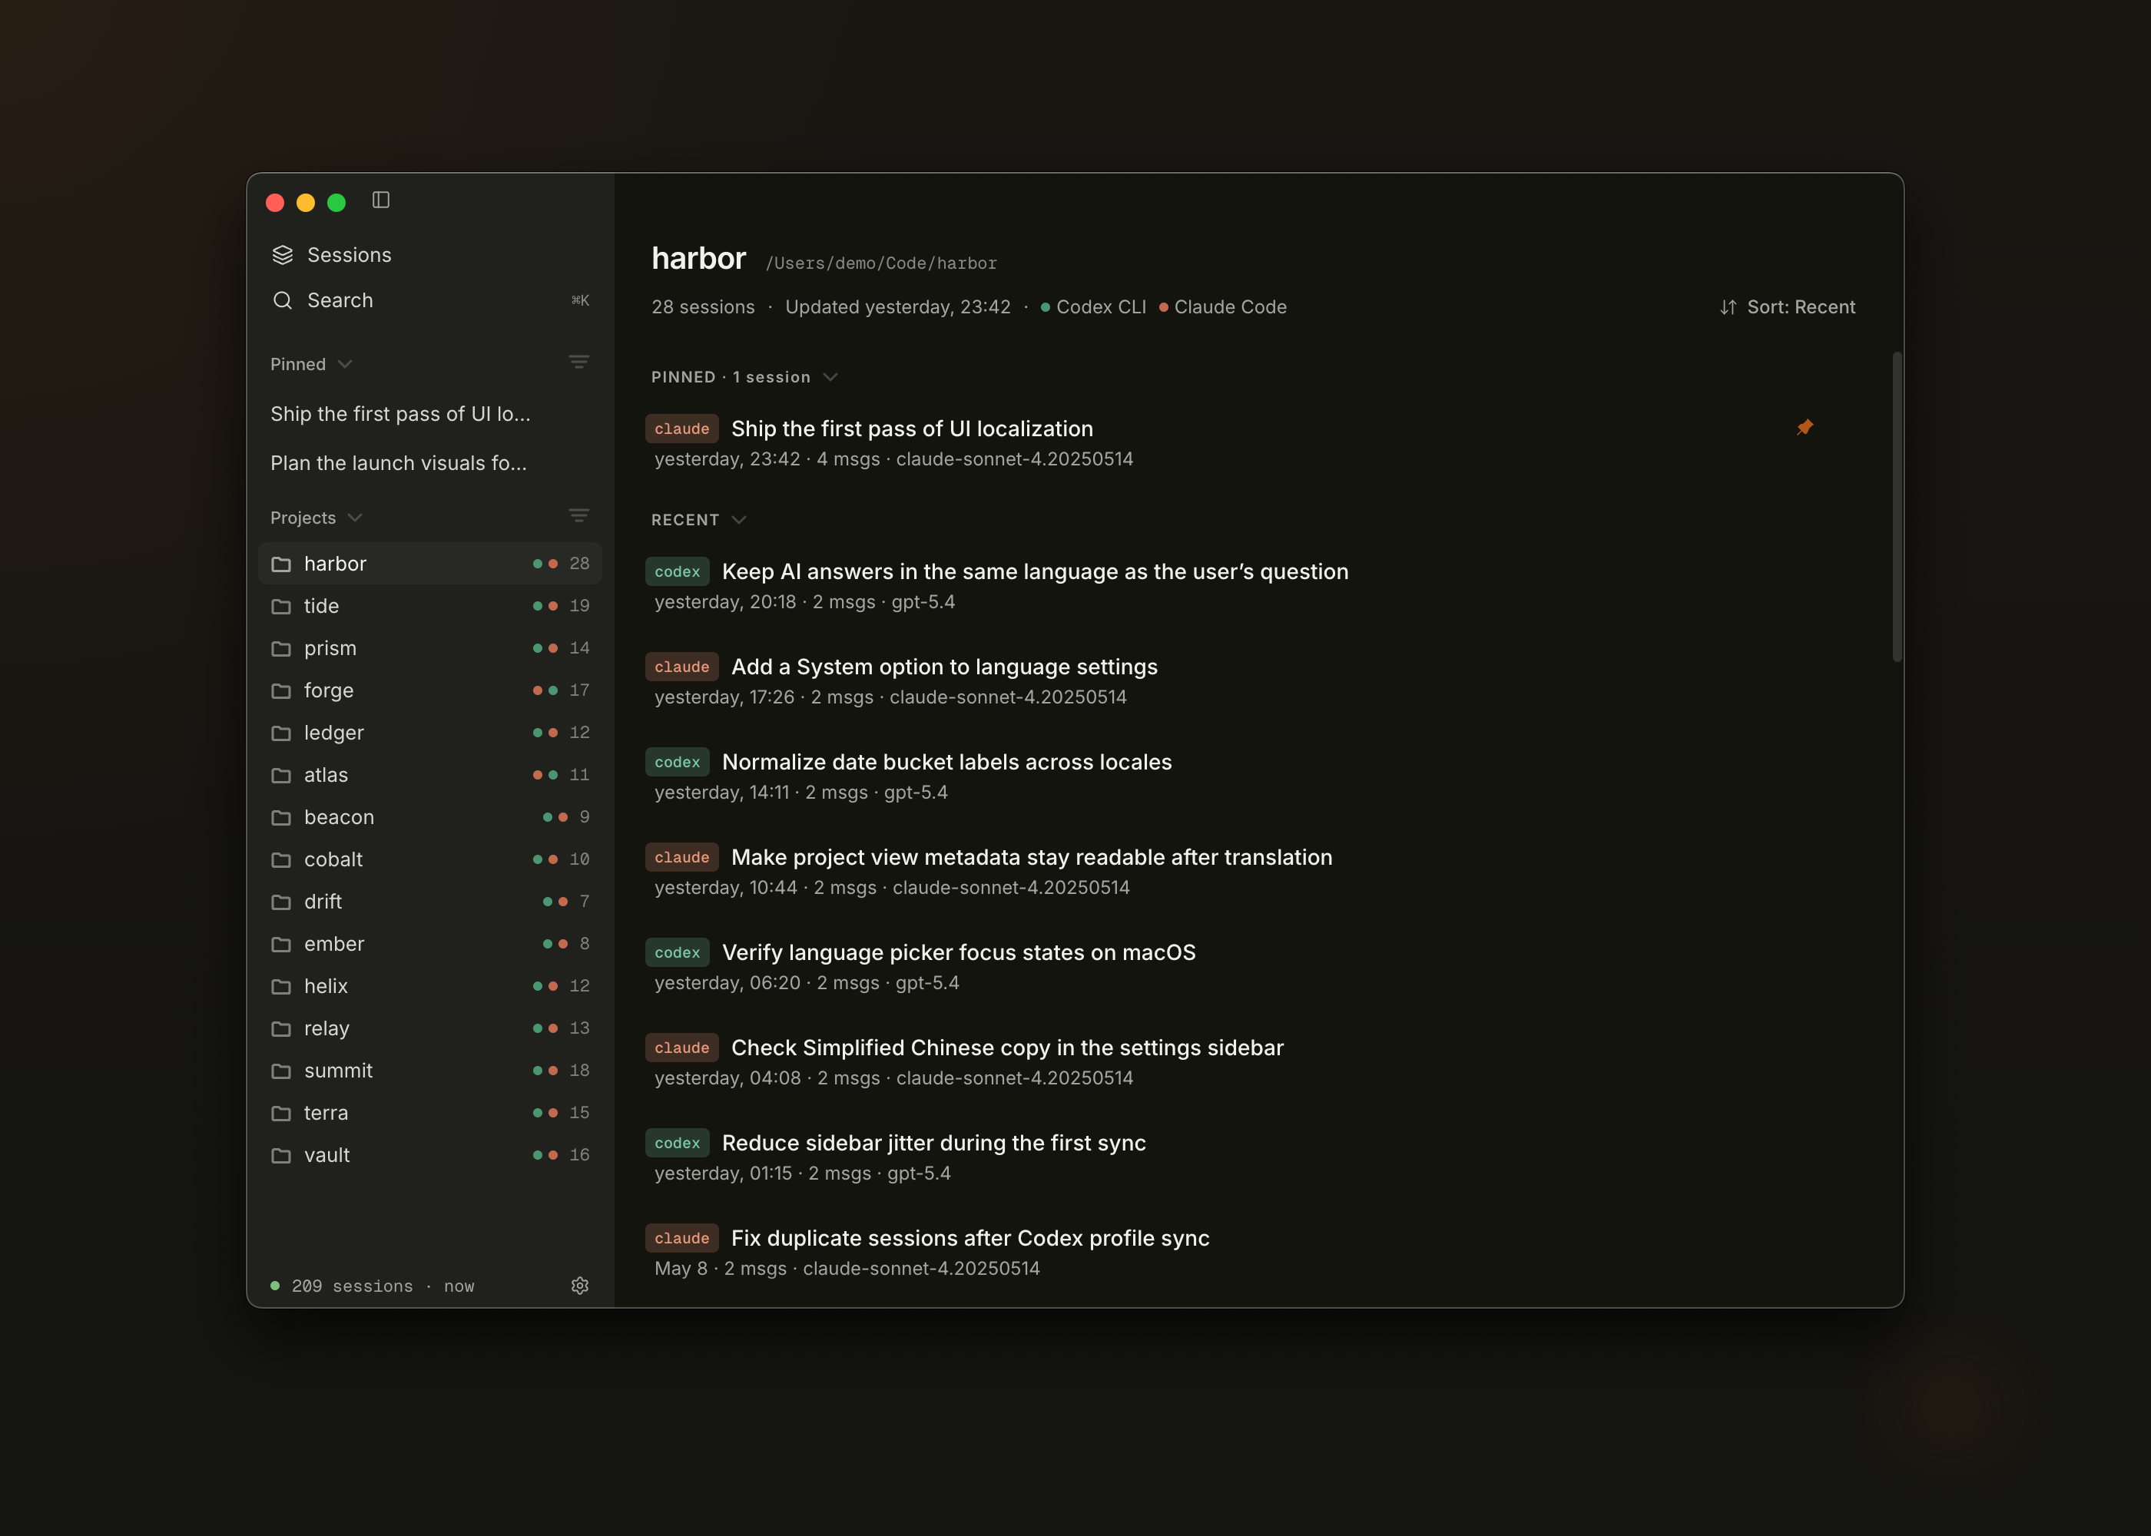Image resolution: width=2151 pixels, height=1536 pixels.
Task: Toggle the sidebar panel icon
Action: coord(381,200)
